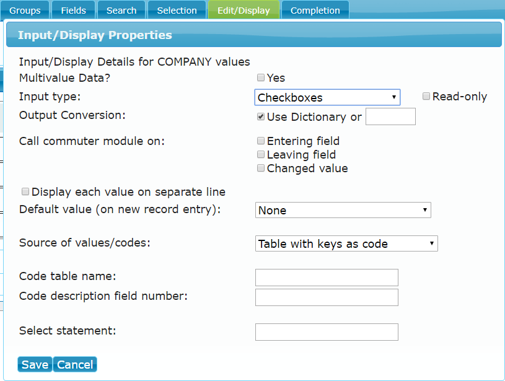Switch to the Groups tab
The height and width of the screenshot is (381, 505).
(x=25, y=11)
